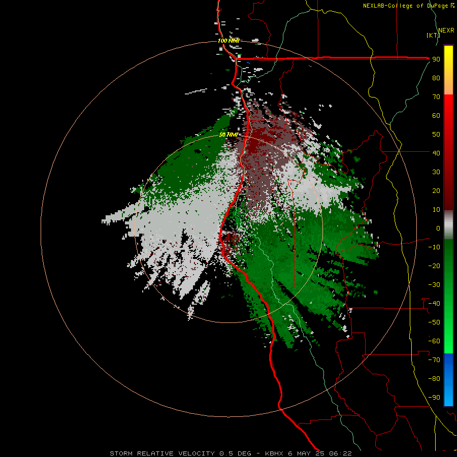Select the -40 value on velocity scale
457x457 pixels.
point(434,304)
